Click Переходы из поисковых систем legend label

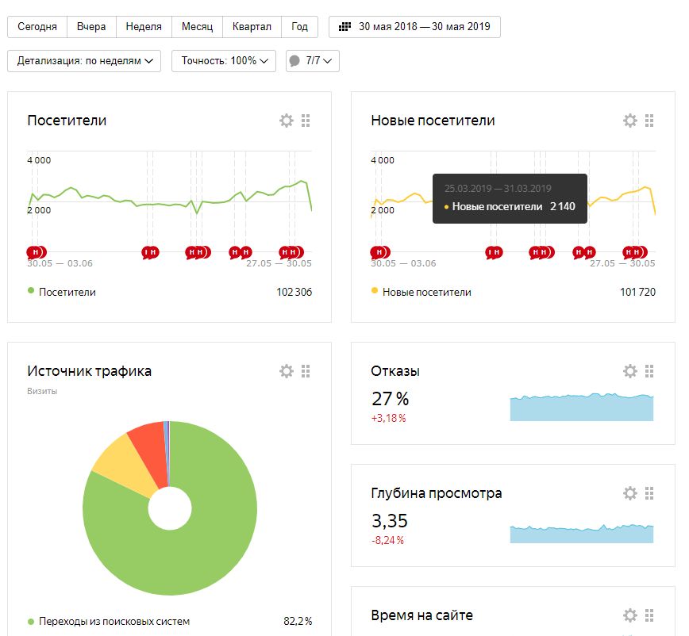coord(114,622)
